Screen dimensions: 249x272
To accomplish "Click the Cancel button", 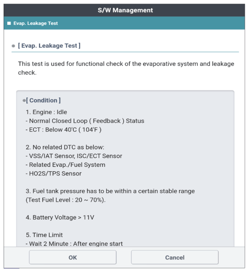I will tap(174, 257).
